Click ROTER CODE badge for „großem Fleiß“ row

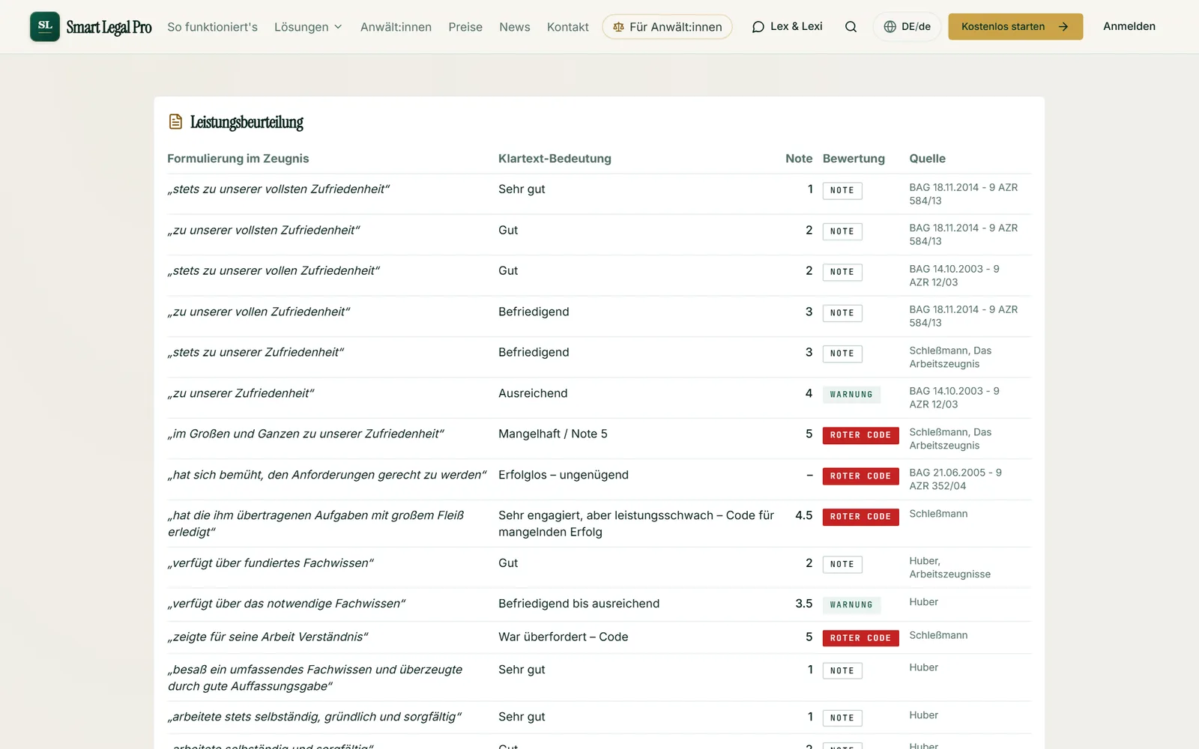pos(860,517)
